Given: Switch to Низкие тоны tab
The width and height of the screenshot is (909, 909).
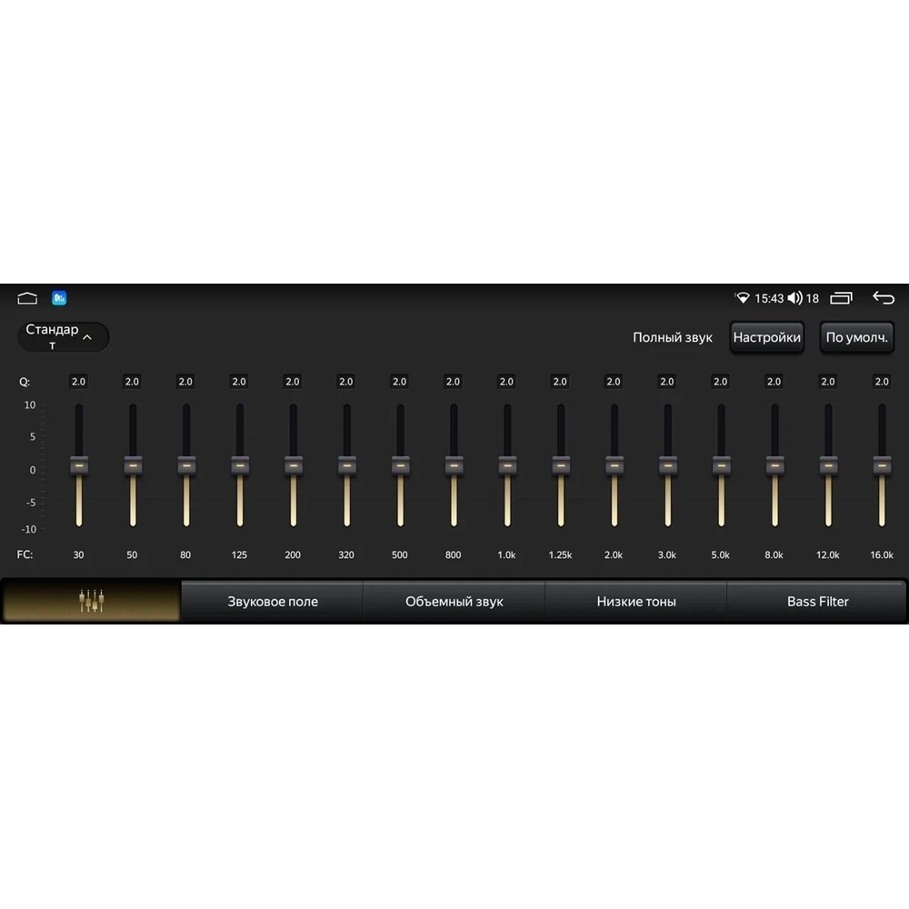Looking at the screenshot, I should tap(636, 601).
